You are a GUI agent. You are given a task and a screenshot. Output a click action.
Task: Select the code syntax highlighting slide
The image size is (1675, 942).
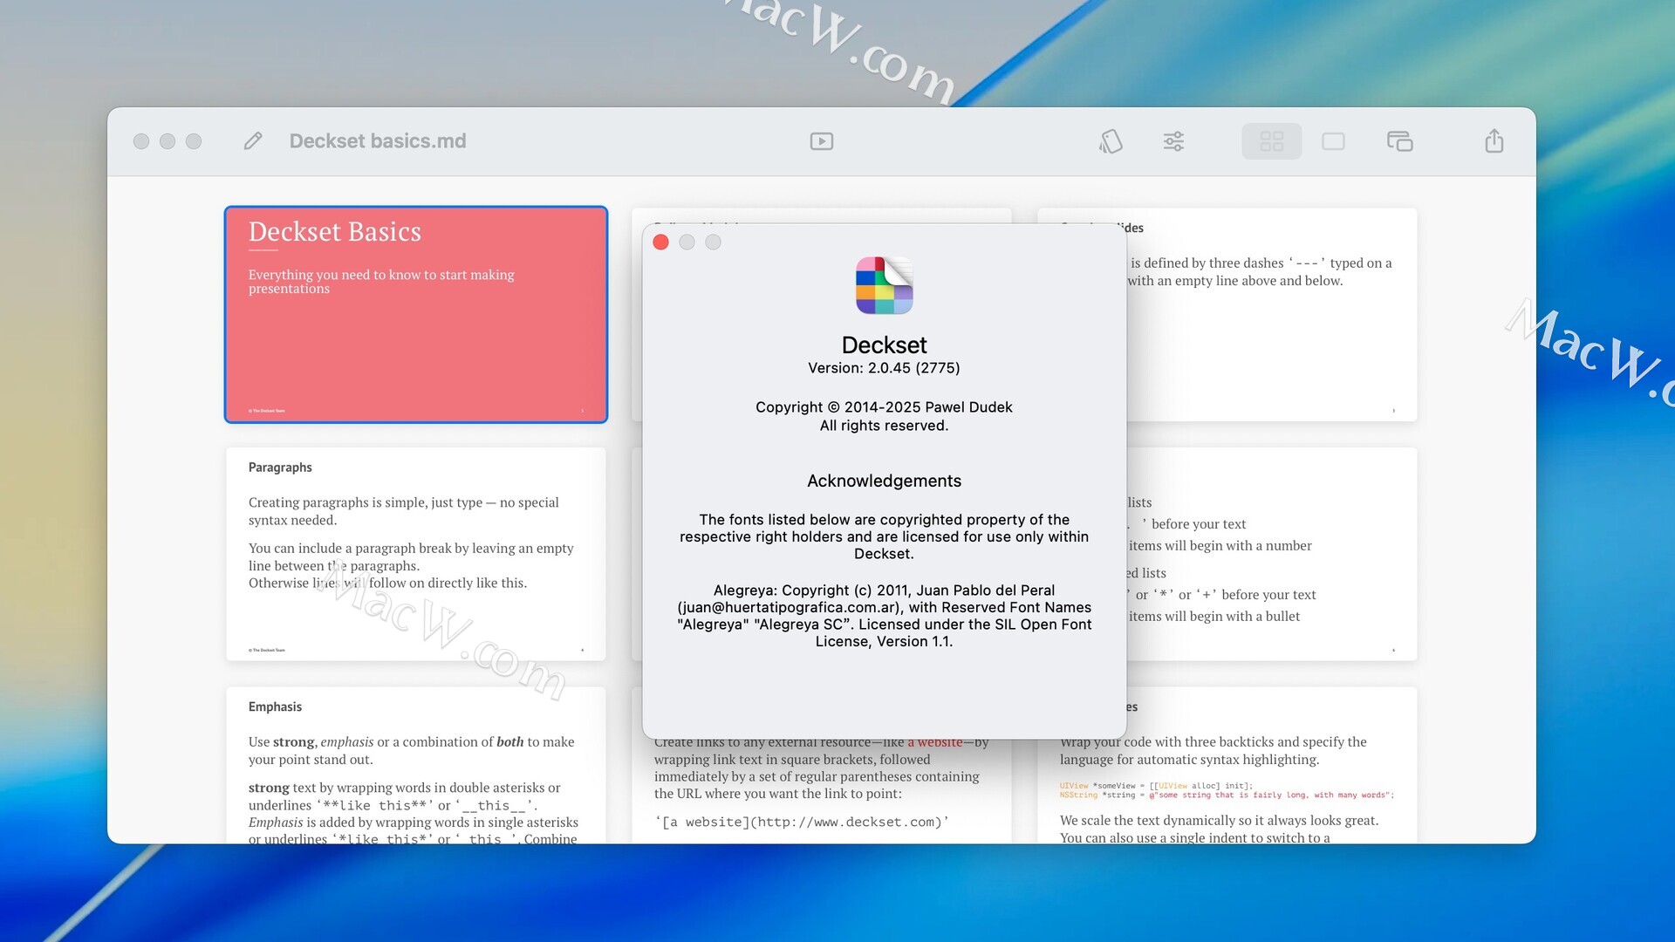coord(1226,785)
